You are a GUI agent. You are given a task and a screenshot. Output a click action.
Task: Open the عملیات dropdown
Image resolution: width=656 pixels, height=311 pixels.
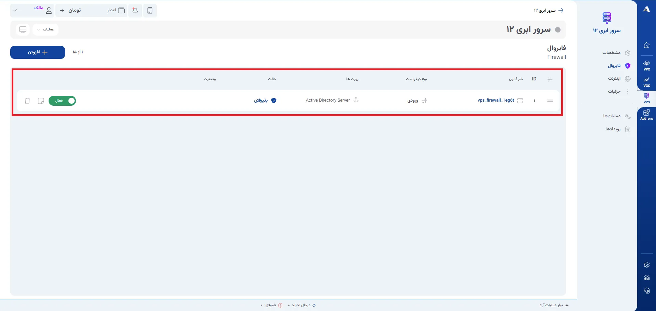pyautogui.click(x=46, y=29)
